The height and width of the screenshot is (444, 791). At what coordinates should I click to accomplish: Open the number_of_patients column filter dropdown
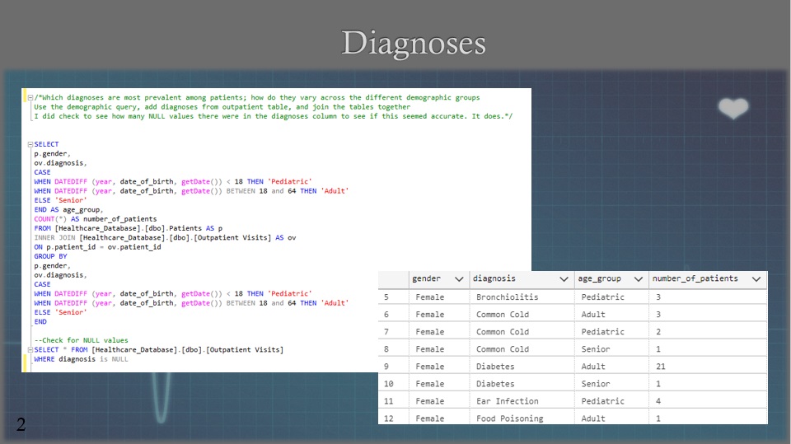click(x=756, y=279)
